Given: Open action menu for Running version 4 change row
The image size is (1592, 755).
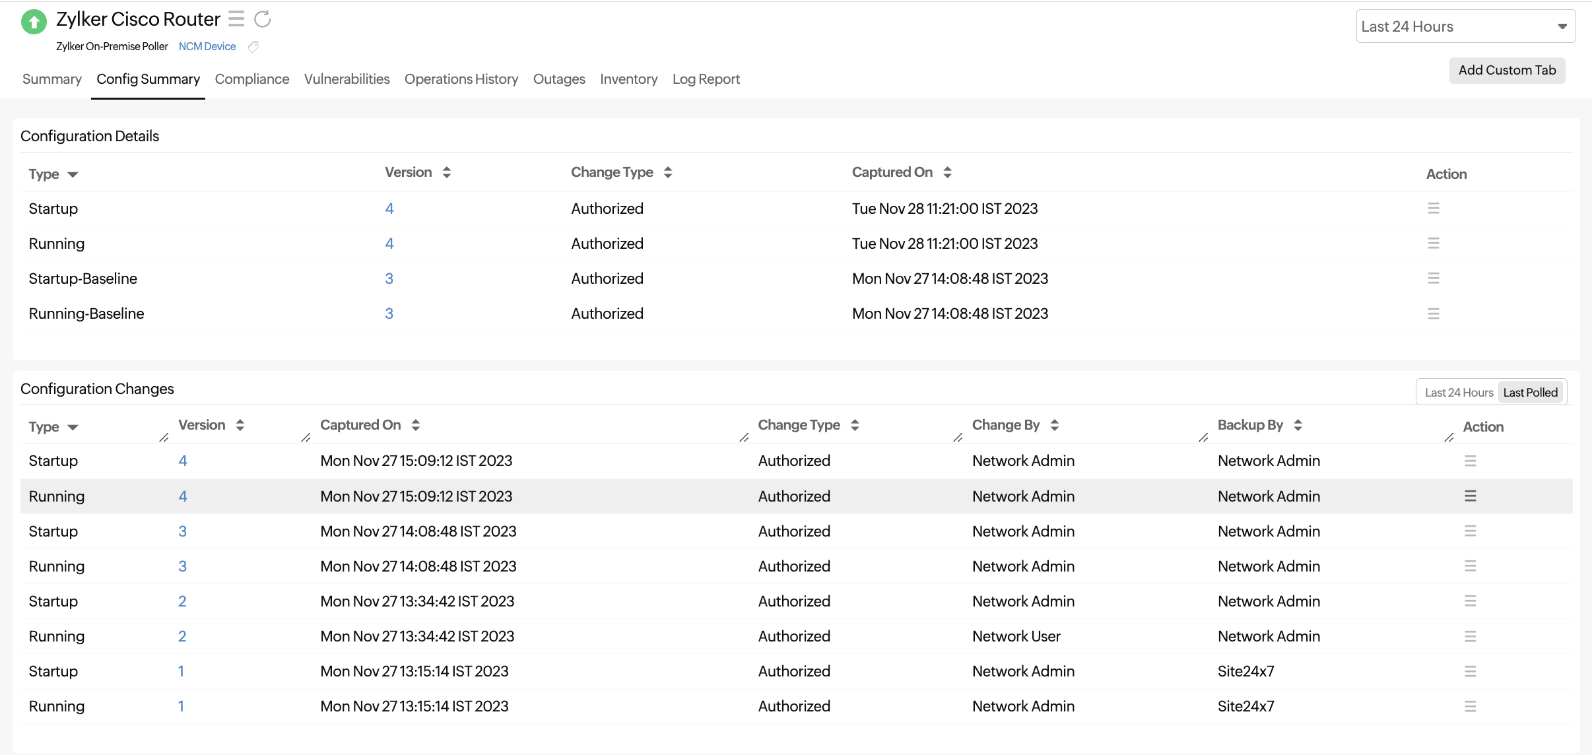Looking at the screenshot, I should [x=1471, y=496].
